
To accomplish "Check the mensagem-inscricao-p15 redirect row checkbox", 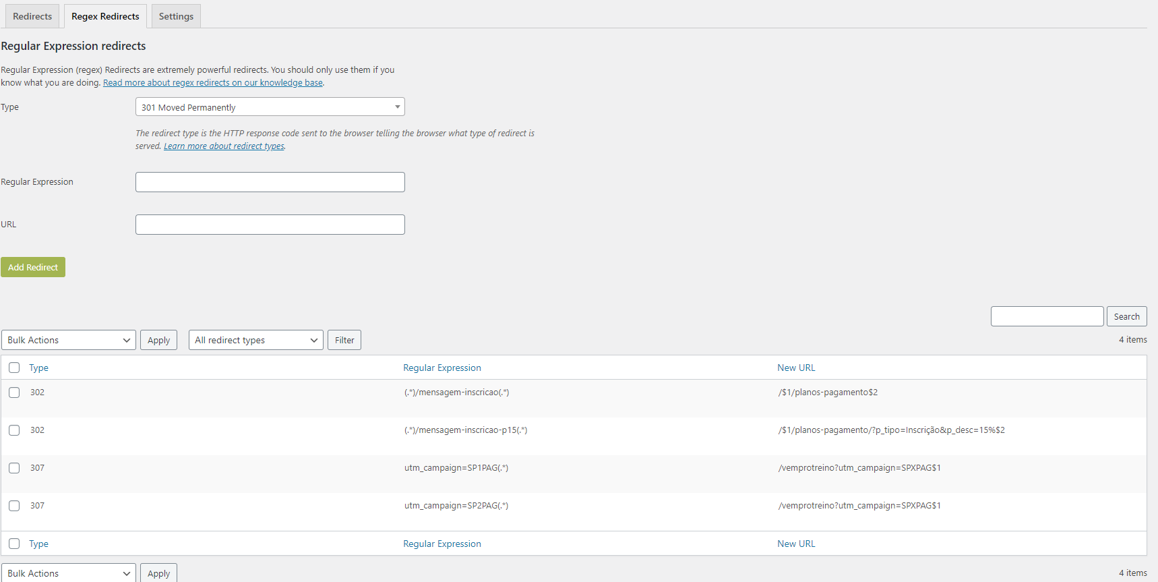I will coord(14,430).
